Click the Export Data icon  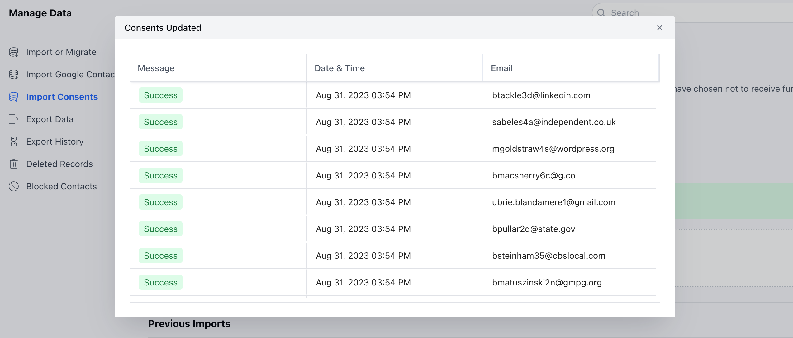click(14, 119)
